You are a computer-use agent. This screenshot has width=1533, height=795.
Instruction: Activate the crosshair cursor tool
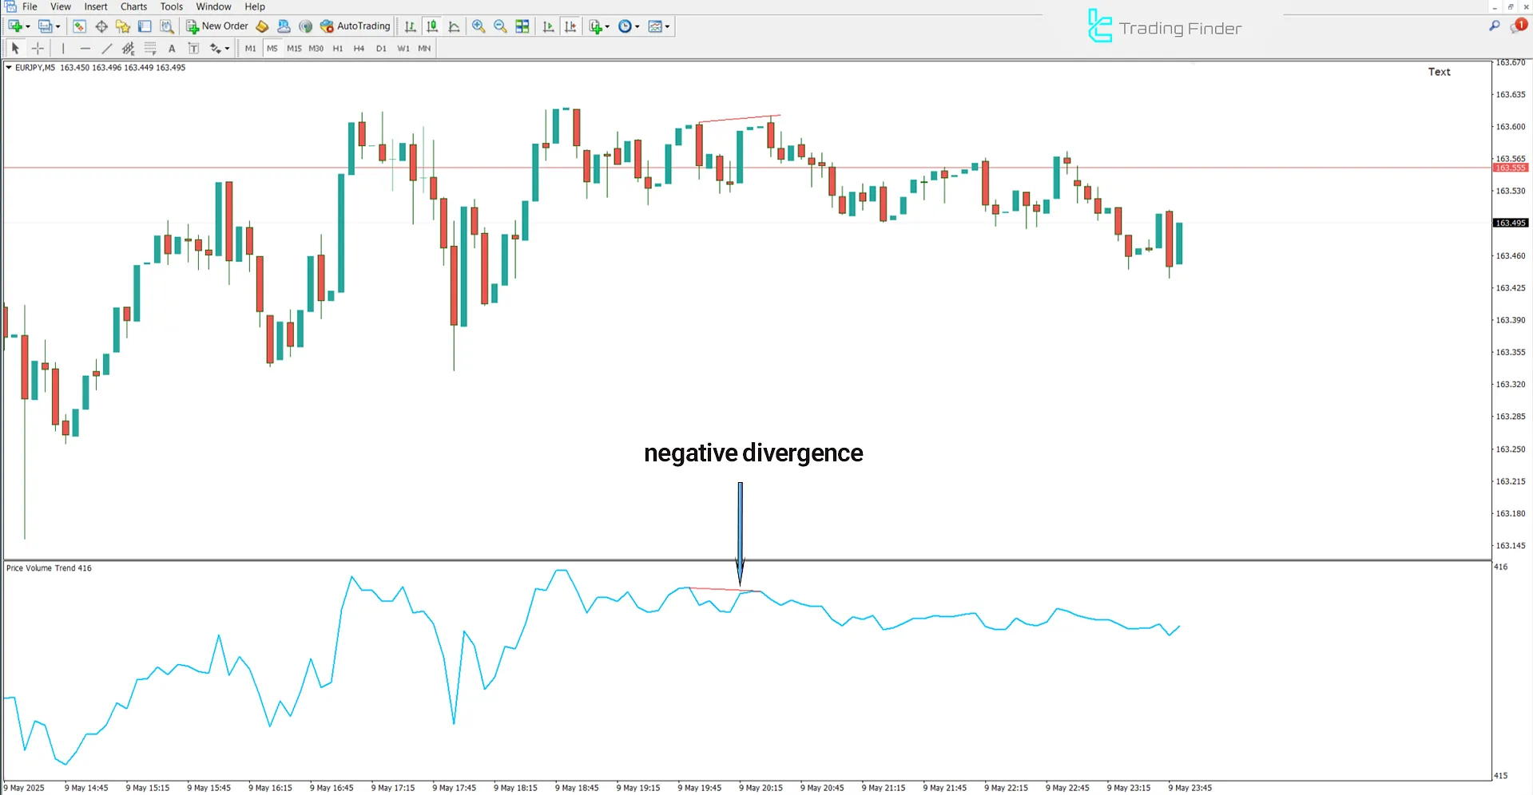click(38, 48)
